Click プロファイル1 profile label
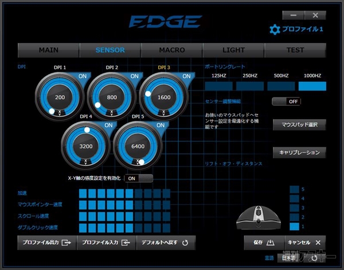 coord(302,29)
